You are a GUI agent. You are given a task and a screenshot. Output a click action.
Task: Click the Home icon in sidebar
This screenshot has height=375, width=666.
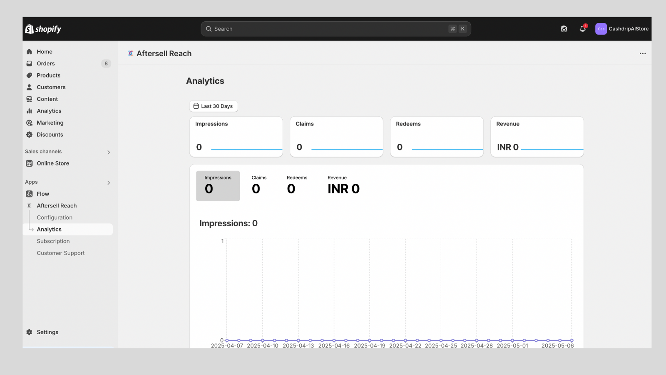click(x=29, y=52)
